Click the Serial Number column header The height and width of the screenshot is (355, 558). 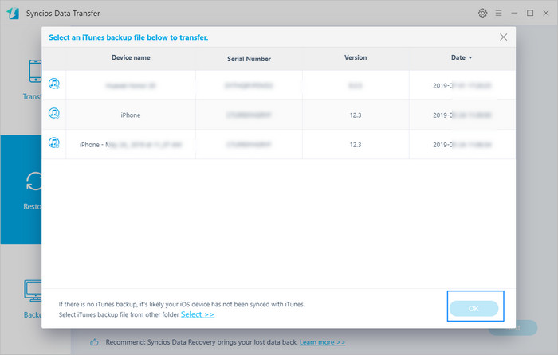(249, 59)
